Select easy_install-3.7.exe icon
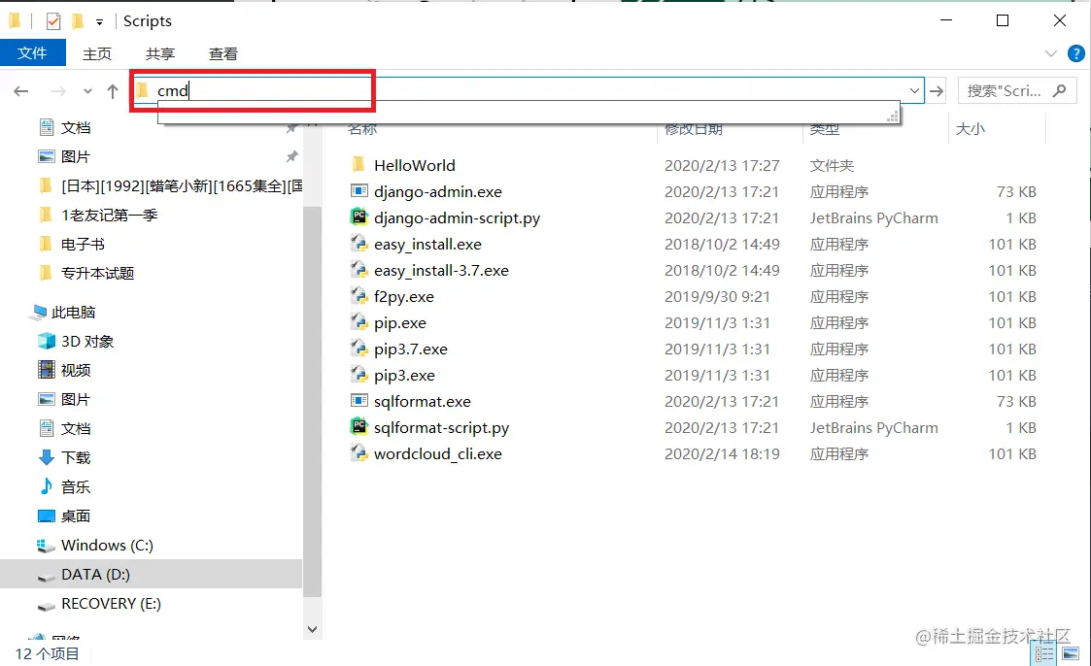Viewport: 1091px width, 666px height. [x=358, y=270]
